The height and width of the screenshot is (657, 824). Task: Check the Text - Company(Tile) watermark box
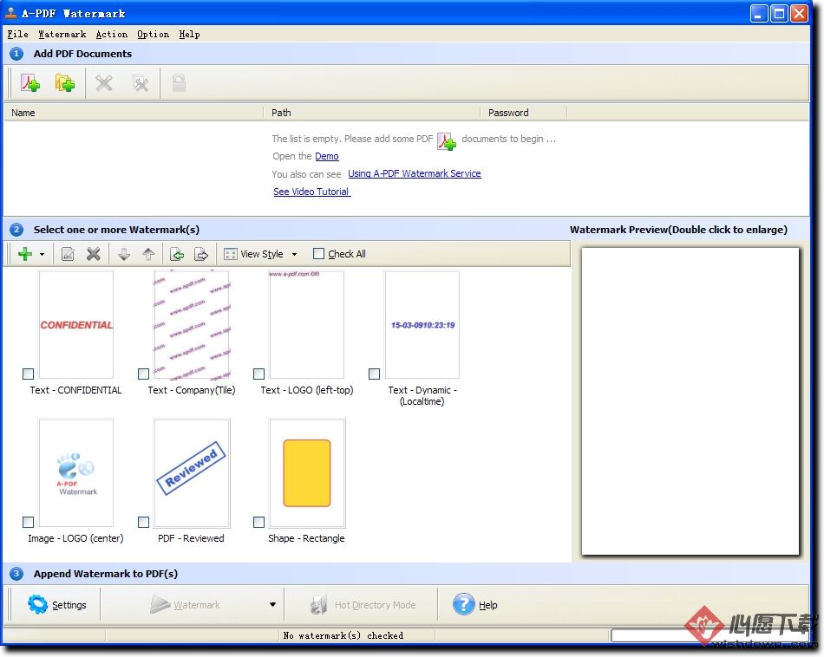click(143, 374)
